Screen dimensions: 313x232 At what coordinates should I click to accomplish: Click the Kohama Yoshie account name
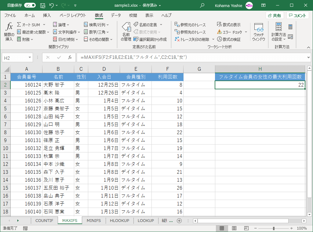click(x=228, y=5)
